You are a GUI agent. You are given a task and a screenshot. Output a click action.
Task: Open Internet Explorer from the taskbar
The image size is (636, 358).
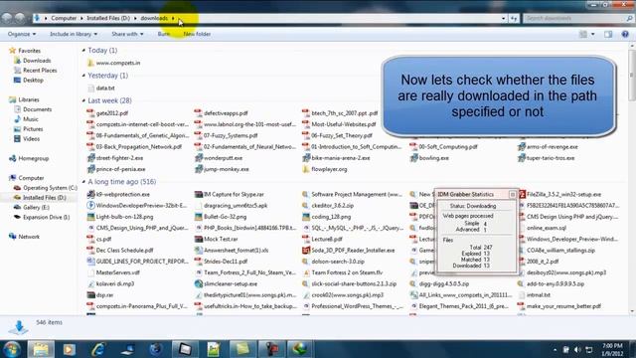[x=97, y=349]
